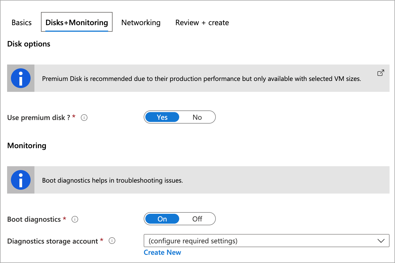Open the Review + create tab
The height and width of the screenshot is (263, 395).
coord(202,22)
